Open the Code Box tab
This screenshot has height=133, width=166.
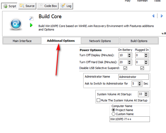[48, 6]
